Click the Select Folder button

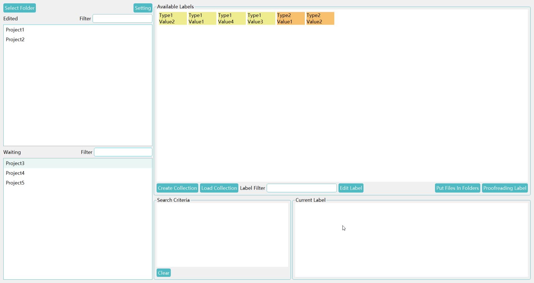(19, 8)
